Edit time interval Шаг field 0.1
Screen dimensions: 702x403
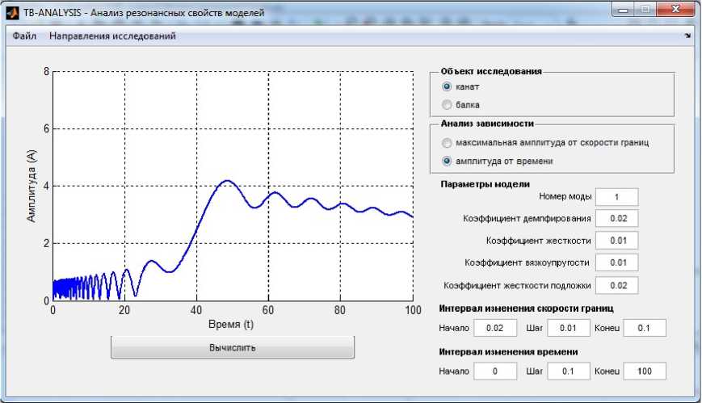click(x=569, y=372)
